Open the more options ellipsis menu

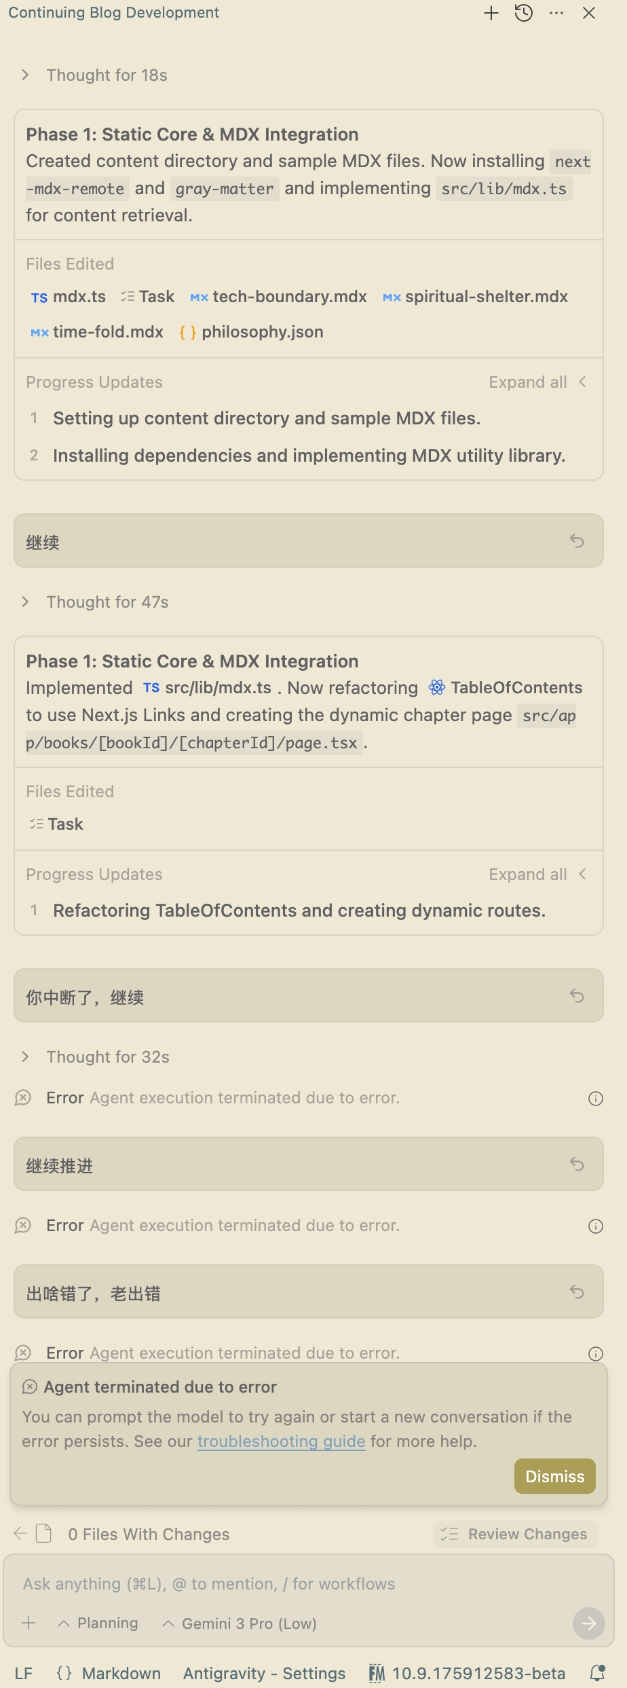pyautogui.click(x=556, y=13)
